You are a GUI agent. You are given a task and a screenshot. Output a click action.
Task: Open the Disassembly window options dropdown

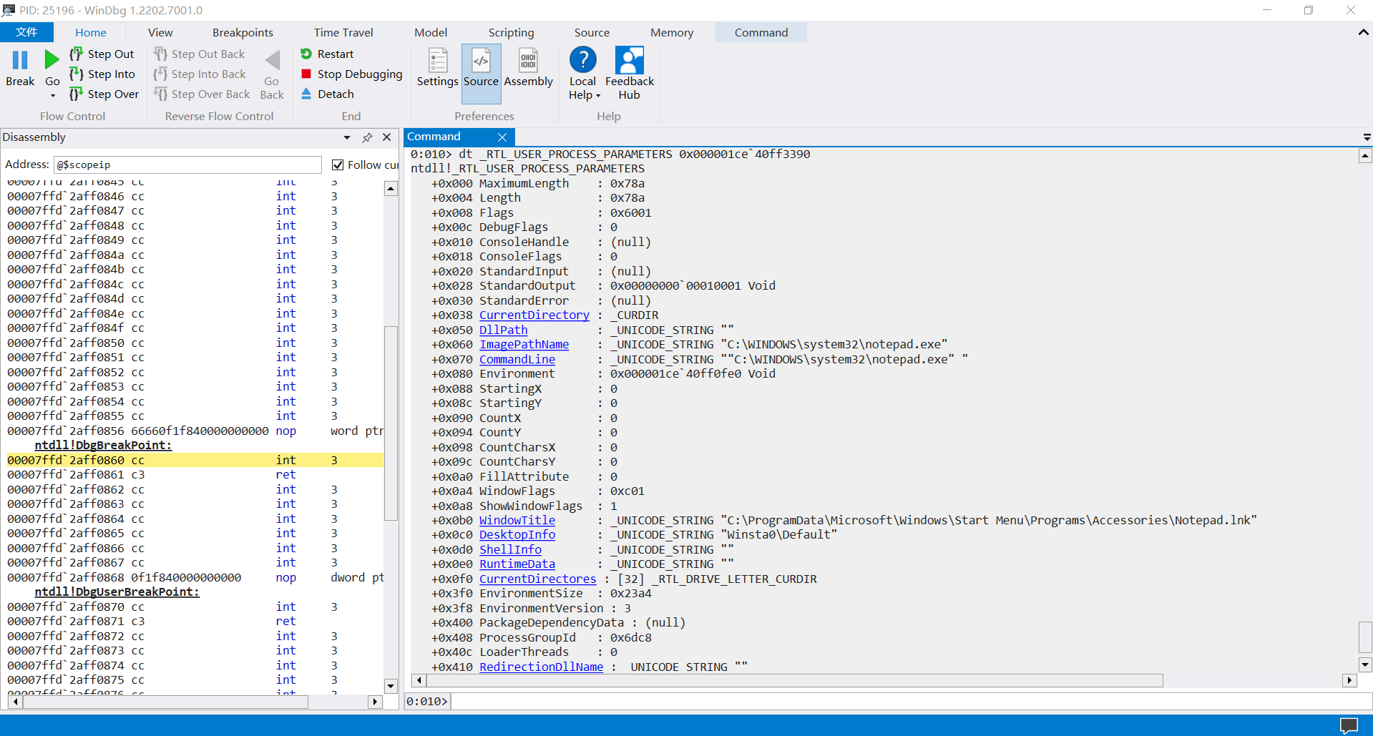pyautogui.click(x=347, y=137)
